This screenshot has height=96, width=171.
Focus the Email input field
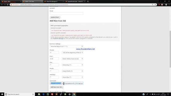coord(67,14)
